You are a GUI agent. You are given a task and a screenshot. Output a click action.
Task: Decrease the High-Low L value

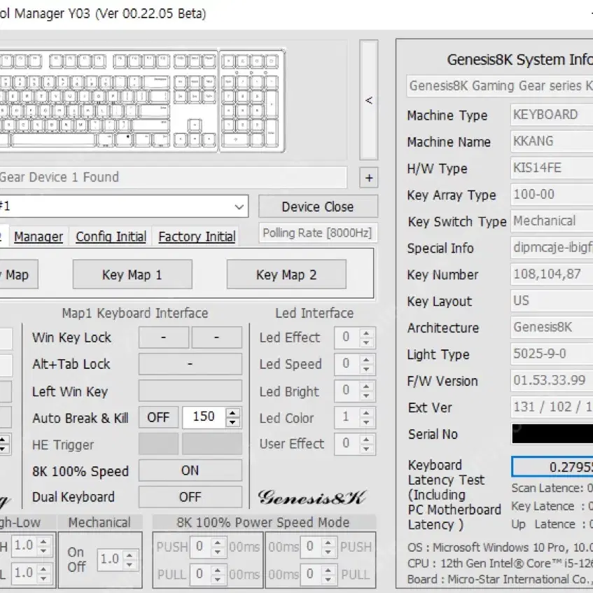click(x=44, y=578)
